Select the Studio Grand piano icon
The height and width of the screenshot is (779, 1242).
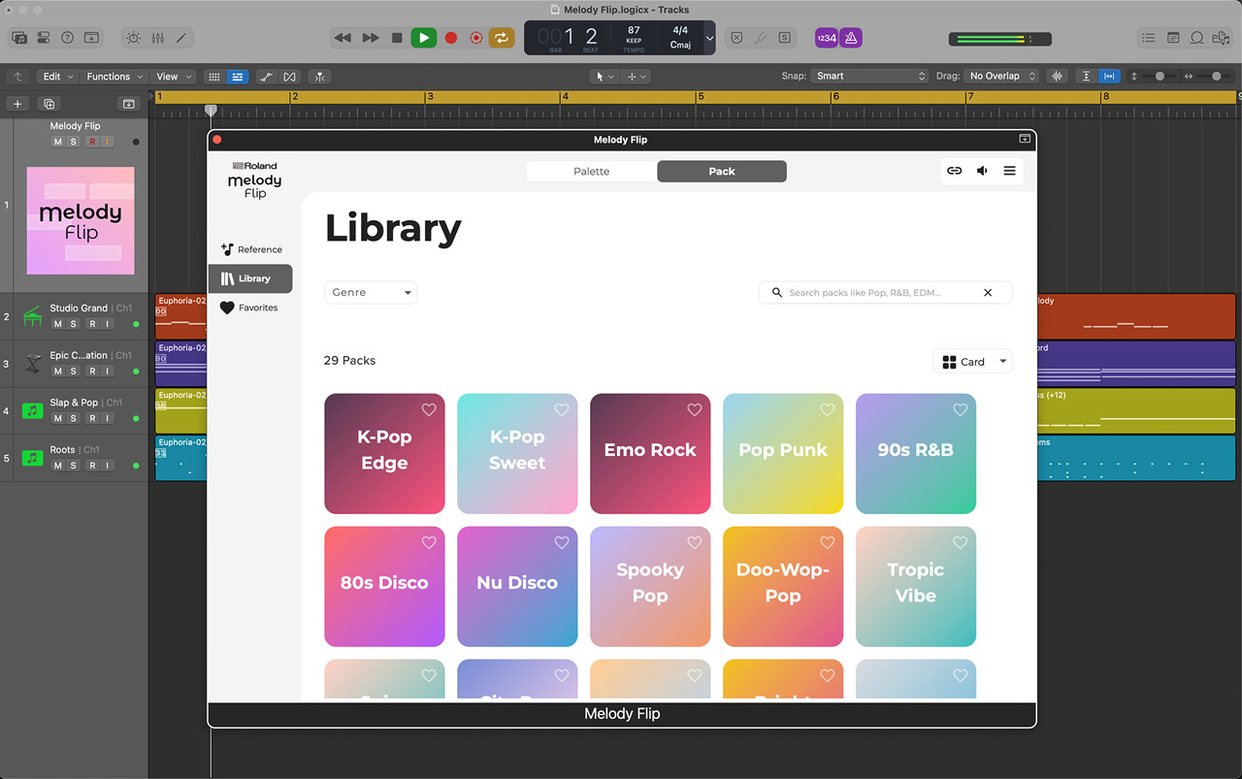33,316
